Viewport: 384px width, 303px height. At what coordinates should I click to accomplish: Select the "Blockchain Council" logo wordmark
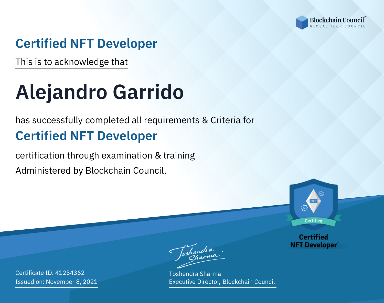tap(338, 20)
